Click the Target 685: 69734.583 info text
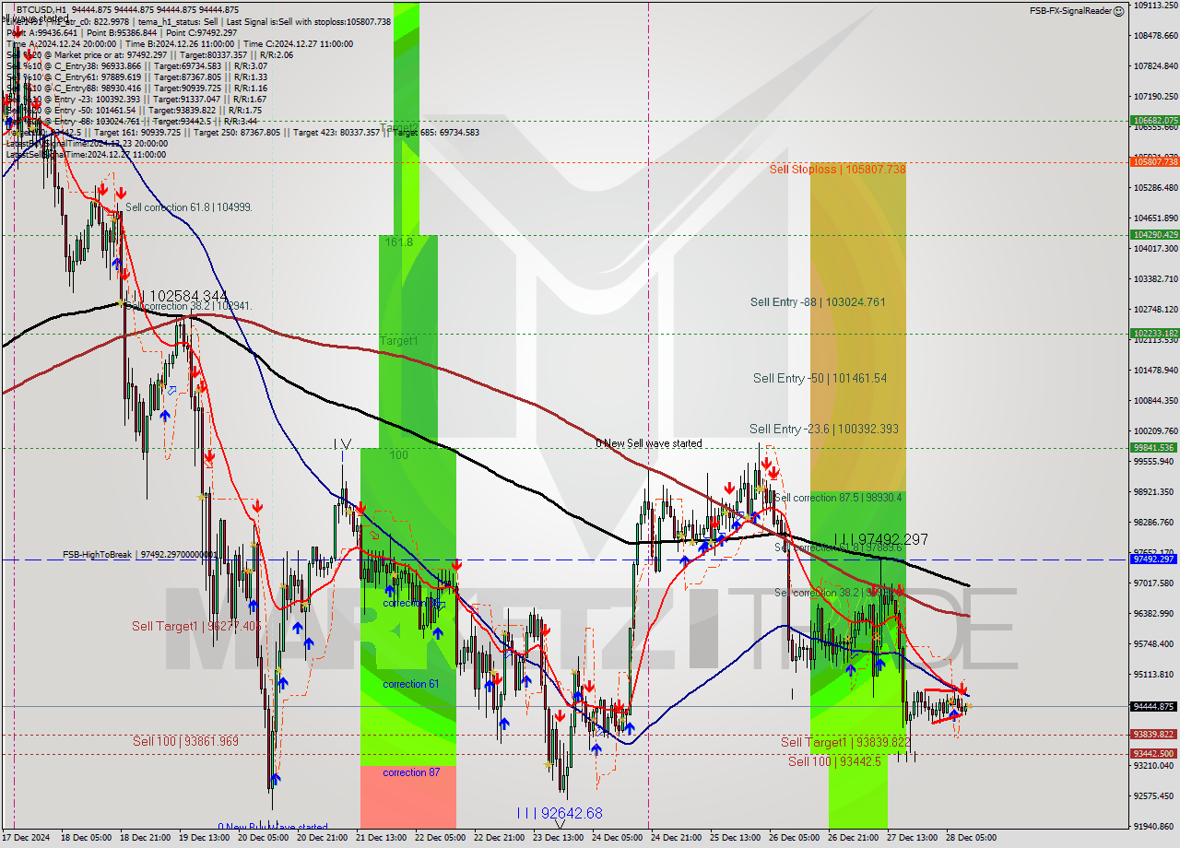The height and width of the screenshot is (848, 1180). coord(436,133)
